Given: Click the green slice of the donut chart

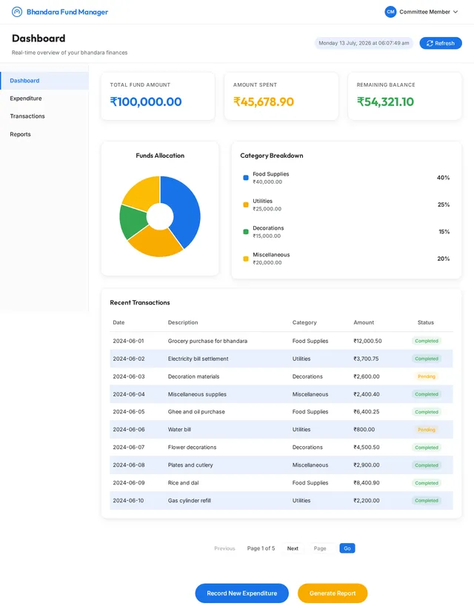Looking at the screenshot, I should click(132, 222).
